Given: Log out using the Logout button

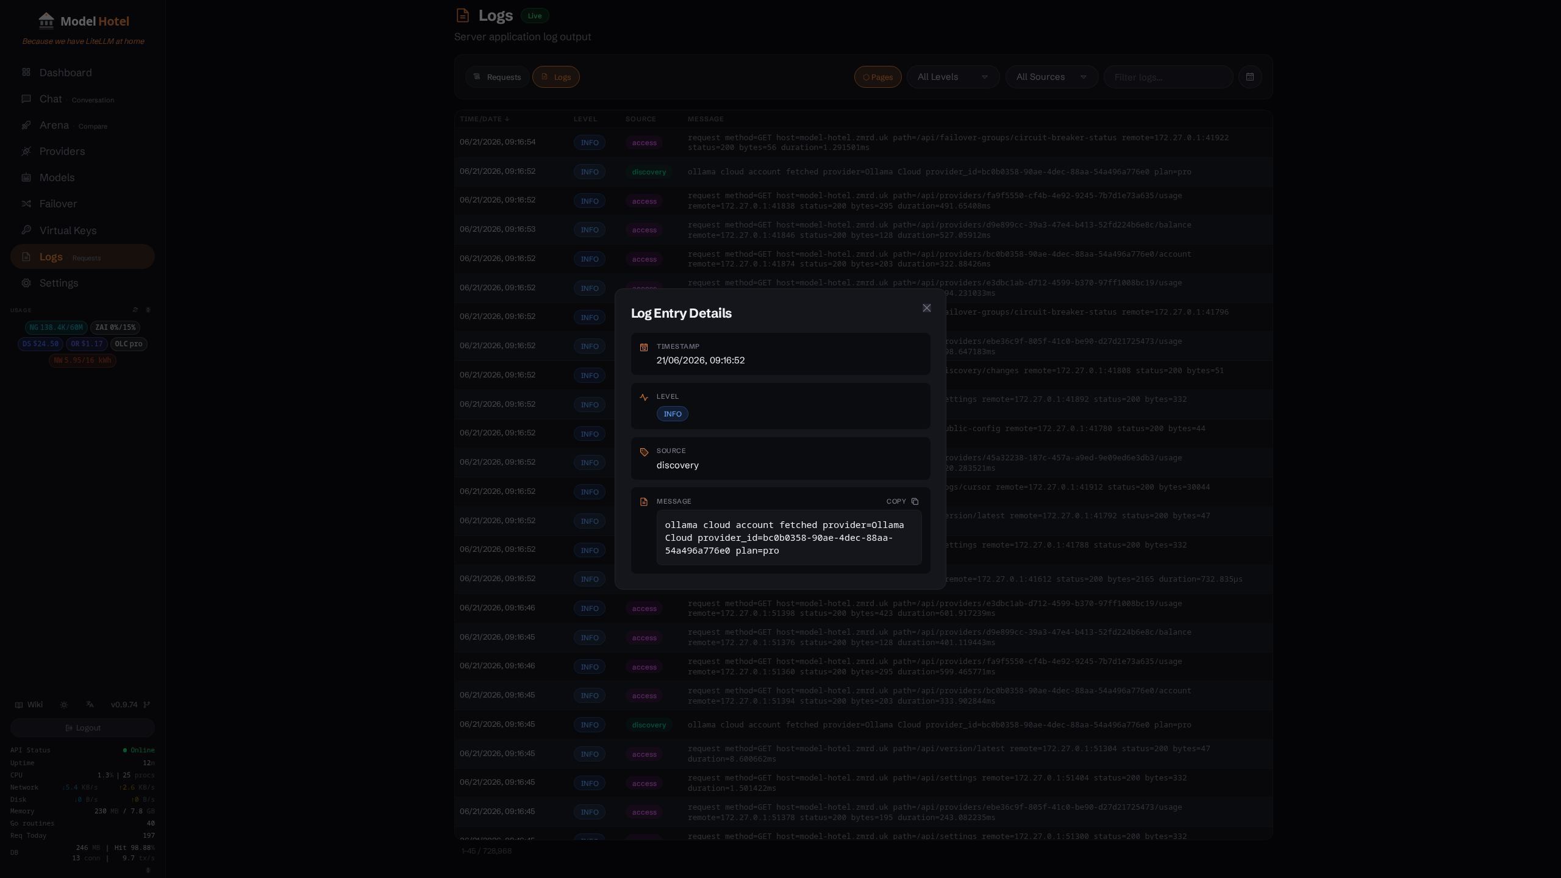Looking at the screenshot, I should pyautogui.click(x=82, y=728).
